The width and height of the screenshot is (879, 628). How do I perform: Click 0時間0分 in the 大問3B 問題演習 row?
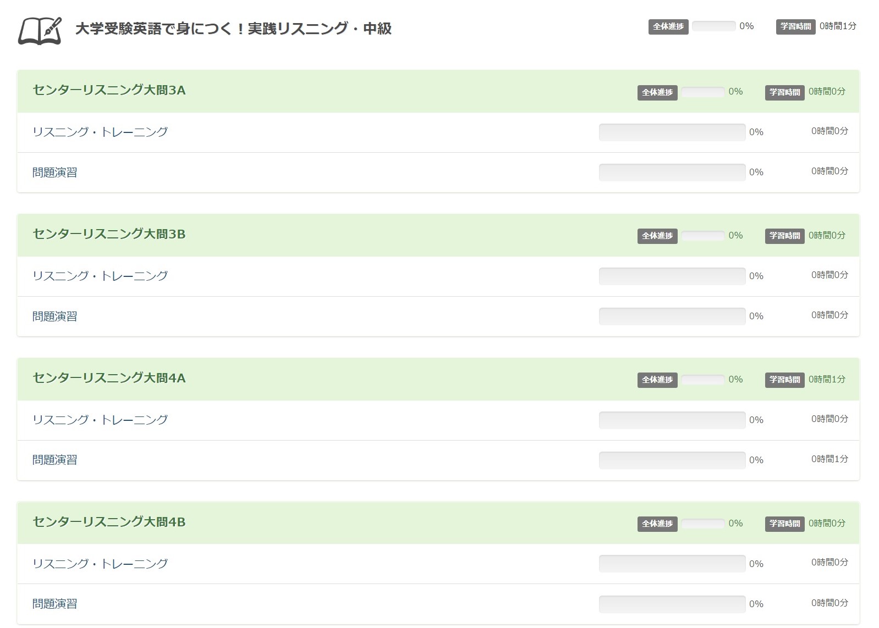tap(829, 315)
